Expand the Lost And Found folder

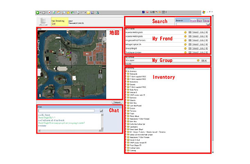coord(126,106)
